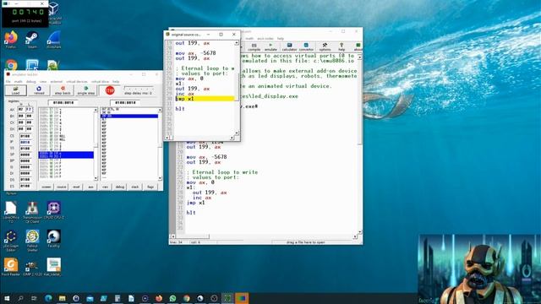Viewport: 541px width, 304px height.
Task: Open File Explorer from taskbar
Action: (x=62, y=298)
